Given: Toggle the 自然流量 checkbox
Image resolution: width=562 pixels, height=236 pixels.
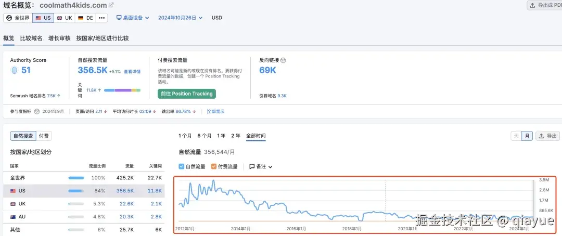Looking at the screenshot, I should point(182,166).
